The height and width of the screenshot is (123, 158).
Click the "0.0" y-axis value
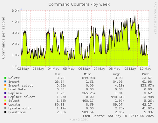click(15, 66)
